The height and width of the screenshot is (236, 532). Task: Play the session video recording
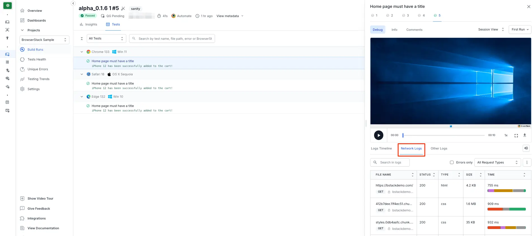click(379, 135)
